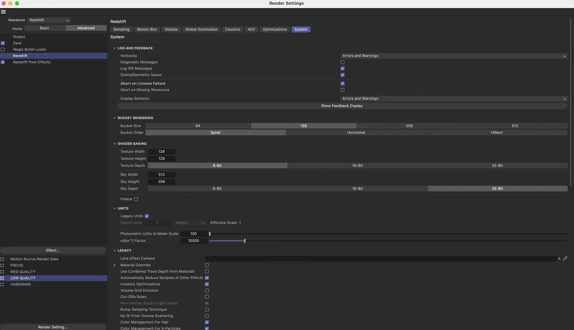Select bucket size 256
Viewport: 574px width, 330px height.
click(409, 126)
